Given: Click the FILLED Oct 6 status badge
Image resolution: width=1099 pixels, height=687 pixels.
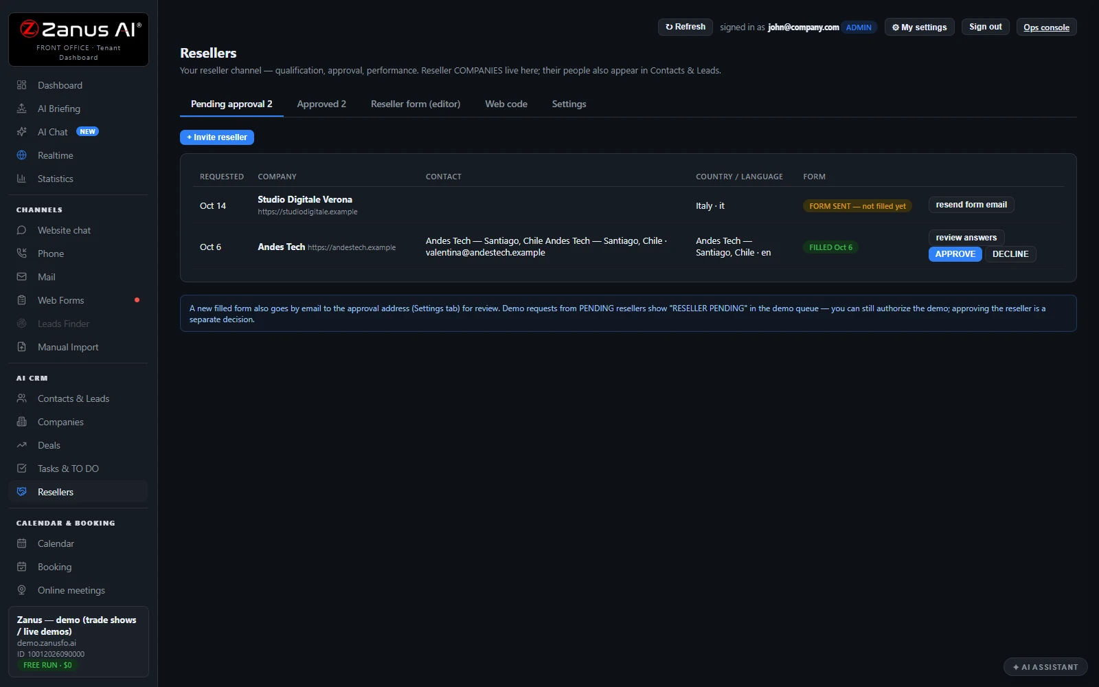Looking at the screenshot, I should coord(830,247).
